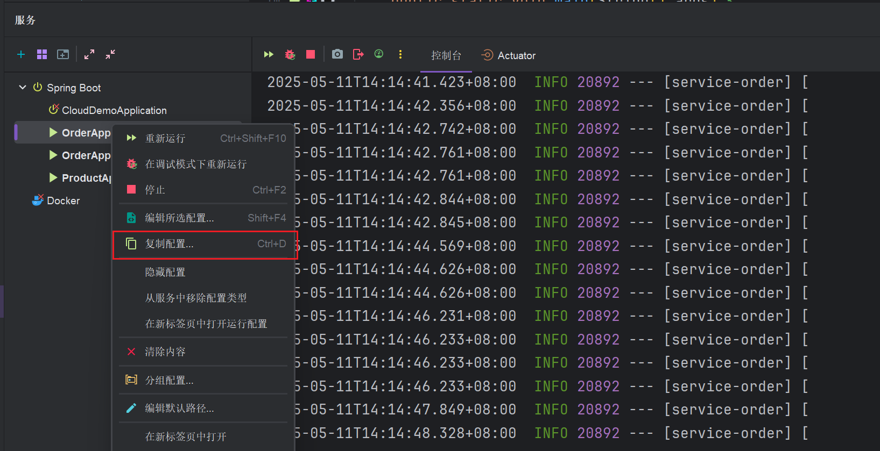Switch to the Actuator tab
The image size is (880, 451).
click(509, 55)
